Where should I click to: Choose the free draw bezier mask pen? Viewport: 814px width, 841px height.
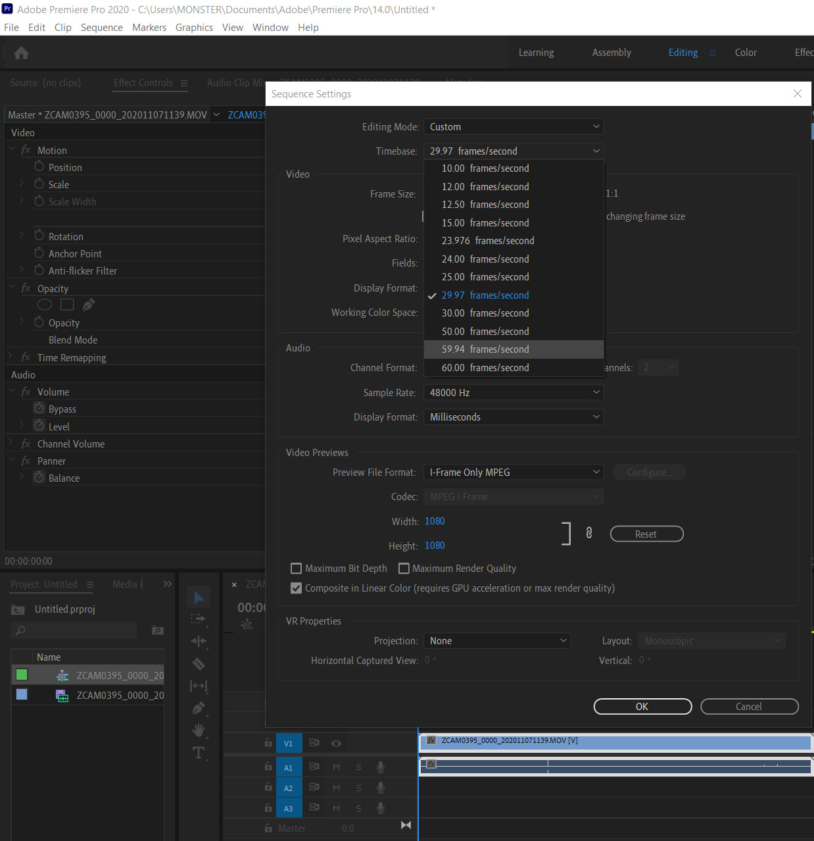click(88, 304)
